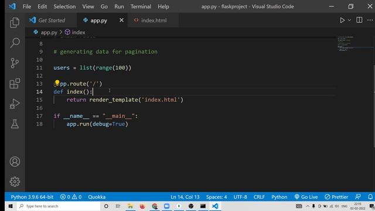The width and height of the screenshot is (375, 211).
Task: Click line number 11 in gutter
Action: coord(39,68)
